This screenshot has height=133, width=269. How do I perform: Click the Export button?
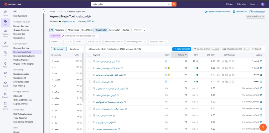[x=256, y=49]
